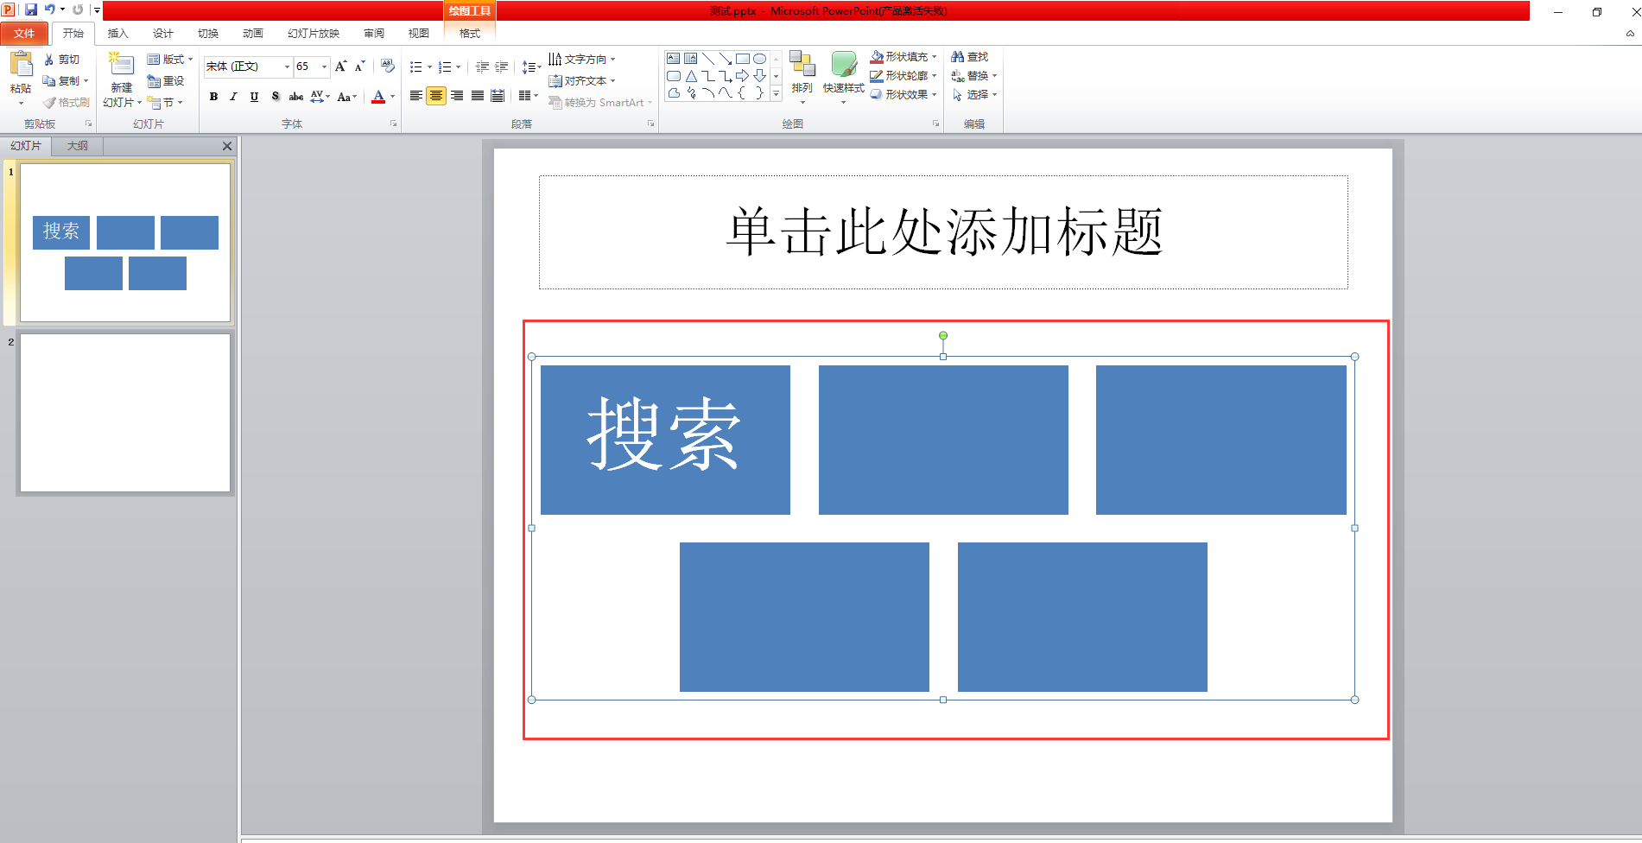
Task: Select the right brace shape
Action: (760, 93)
